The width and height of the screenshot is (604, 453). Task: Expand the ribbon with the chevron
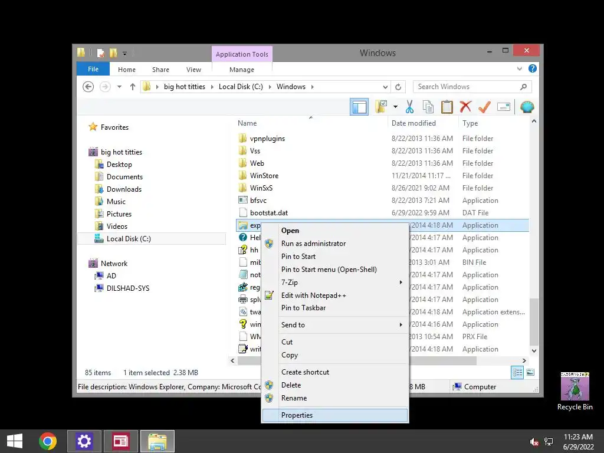tap(519, 69)
